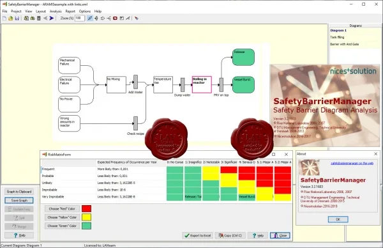Select the red rounded event tool icon
383x248 pixels.
point(115,19)
